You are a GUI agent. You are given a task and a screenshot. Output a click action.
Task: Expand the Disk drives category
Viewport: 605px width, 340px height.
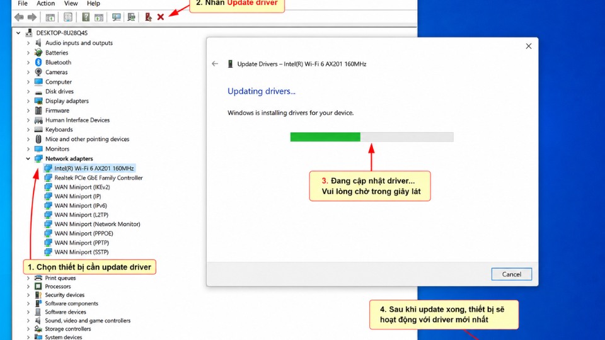click(28, 91)
